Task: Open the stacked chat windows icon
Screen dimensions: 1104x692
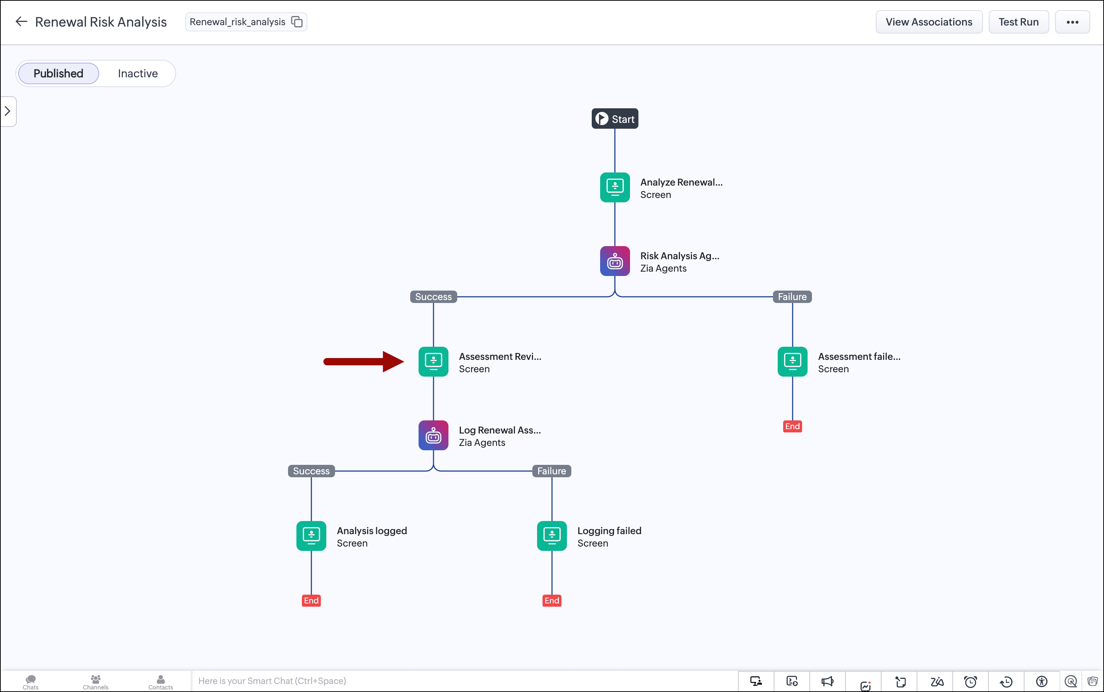Action: [1093, 681]
